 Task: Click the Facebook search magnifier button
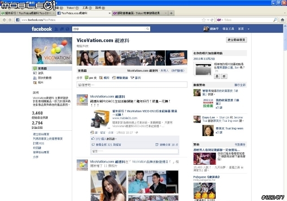pyautogui.click(x=148, y=29)
